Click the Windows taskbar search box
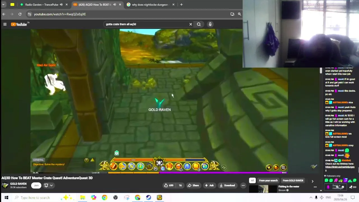 pyautogui.click(x=43, y=198)
